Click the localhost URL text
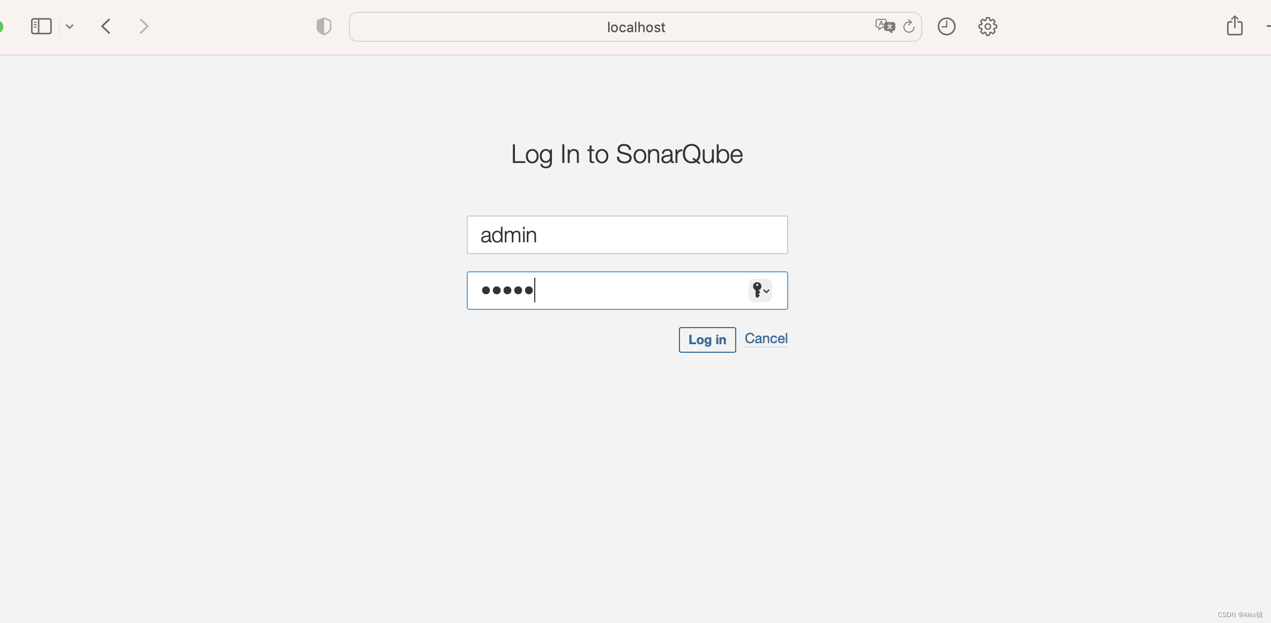 [636, 27]
